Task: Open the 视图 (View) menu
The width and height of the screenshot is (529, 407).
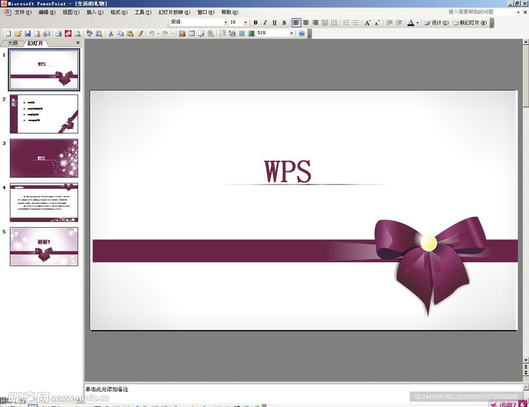Action: pos(71,12)
